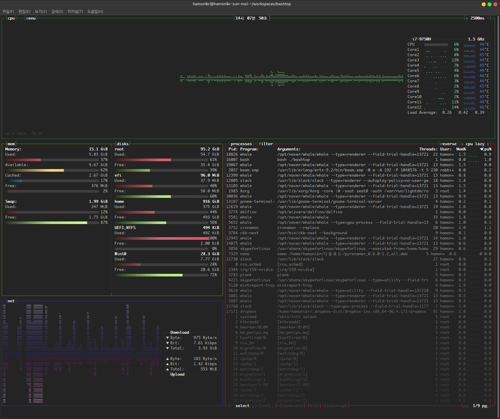Viewport: 500px width, 419px height.
Task: Open the 파일(F) menu
Action: tap(8, 11)
